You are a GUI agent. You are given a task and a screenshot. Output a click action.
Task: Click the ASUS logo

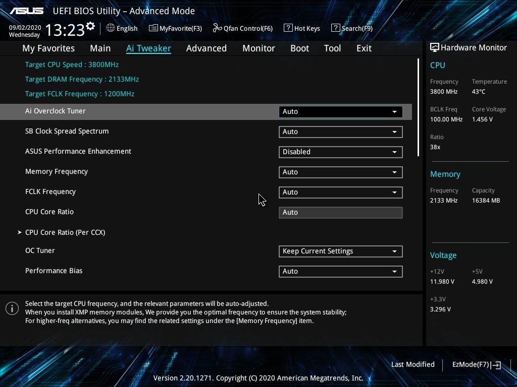(27, 11)
